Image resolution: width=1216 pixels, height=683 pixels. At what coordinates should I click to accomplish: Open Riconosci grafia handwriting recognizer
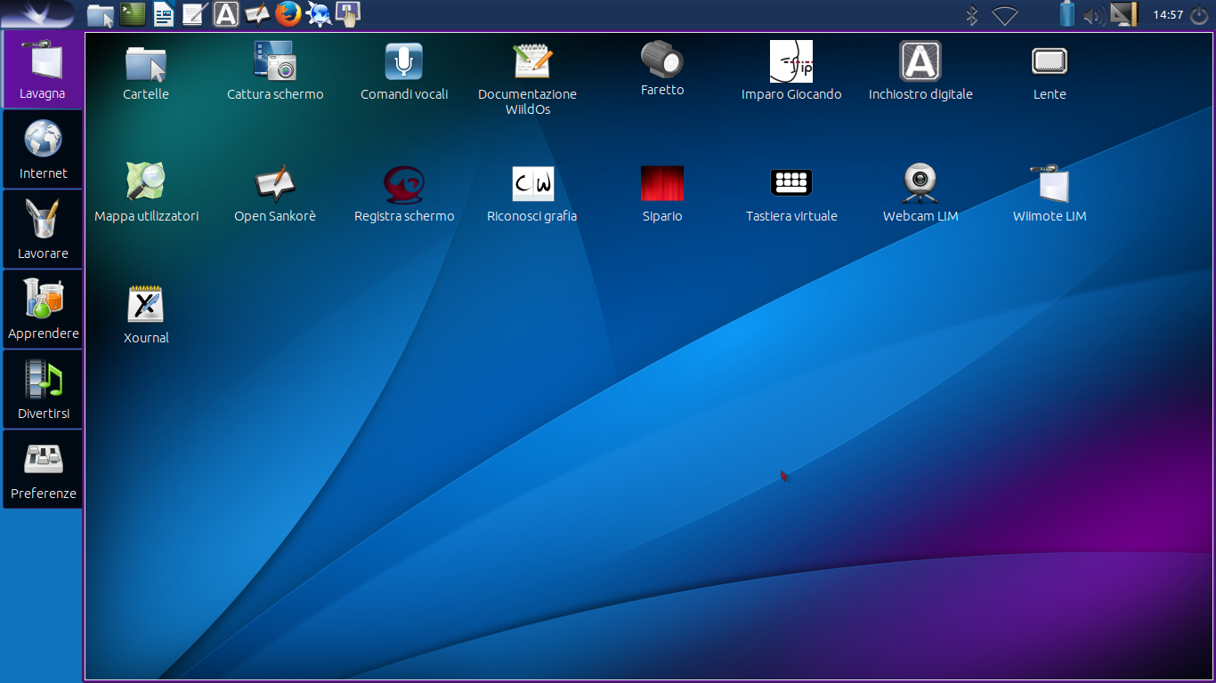tap(533, 184)
